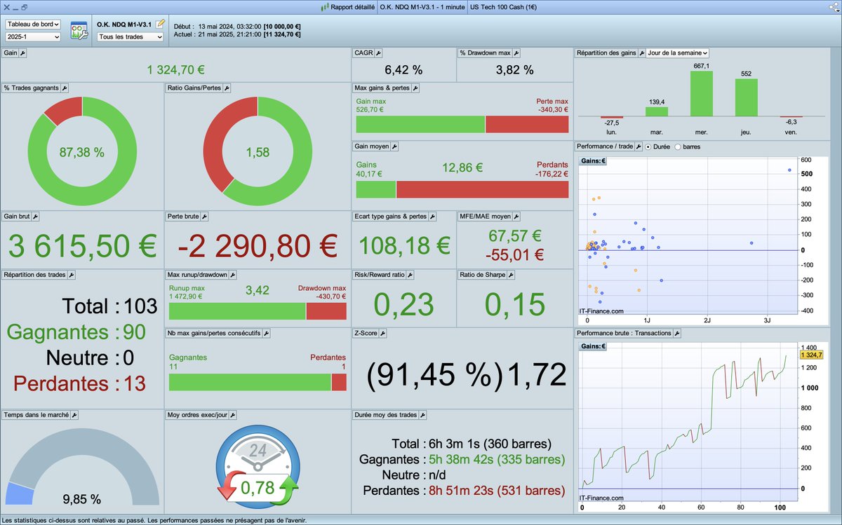Click the 552 Thursday bar
842x525 pixels.
(x=747, y=97)
